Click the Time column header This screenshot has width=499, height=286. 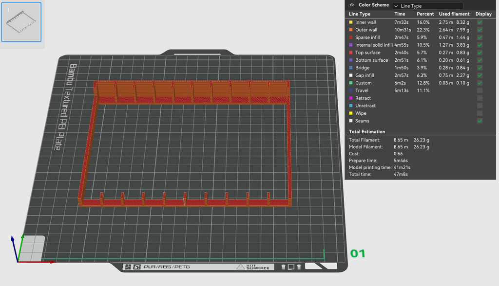[x=400, y=14]
